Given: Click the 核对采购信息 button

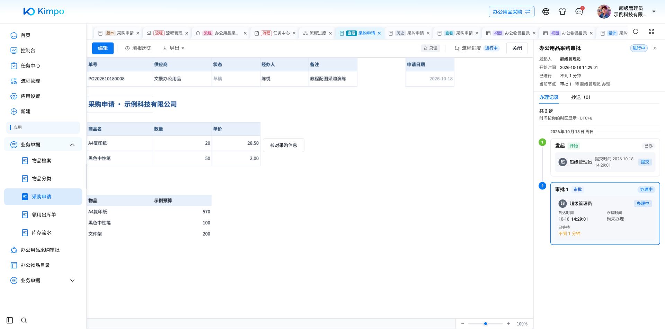Looking at the screenshot, I should (284, 145).
